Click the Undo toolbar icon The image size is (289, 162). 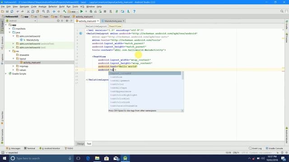pyautogui.click(x=18, y=11)
